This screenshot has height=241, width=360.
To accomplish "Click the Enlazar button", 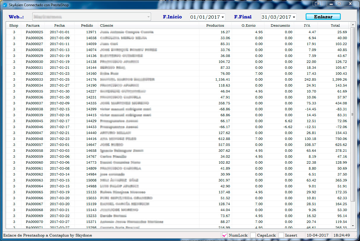I will 323,17.
